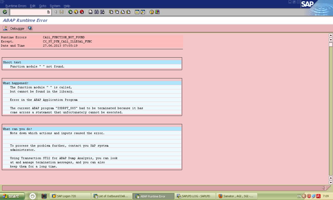333x200 pixels.
Task: Click the network computers tray icon
Action: pos(313,196)
